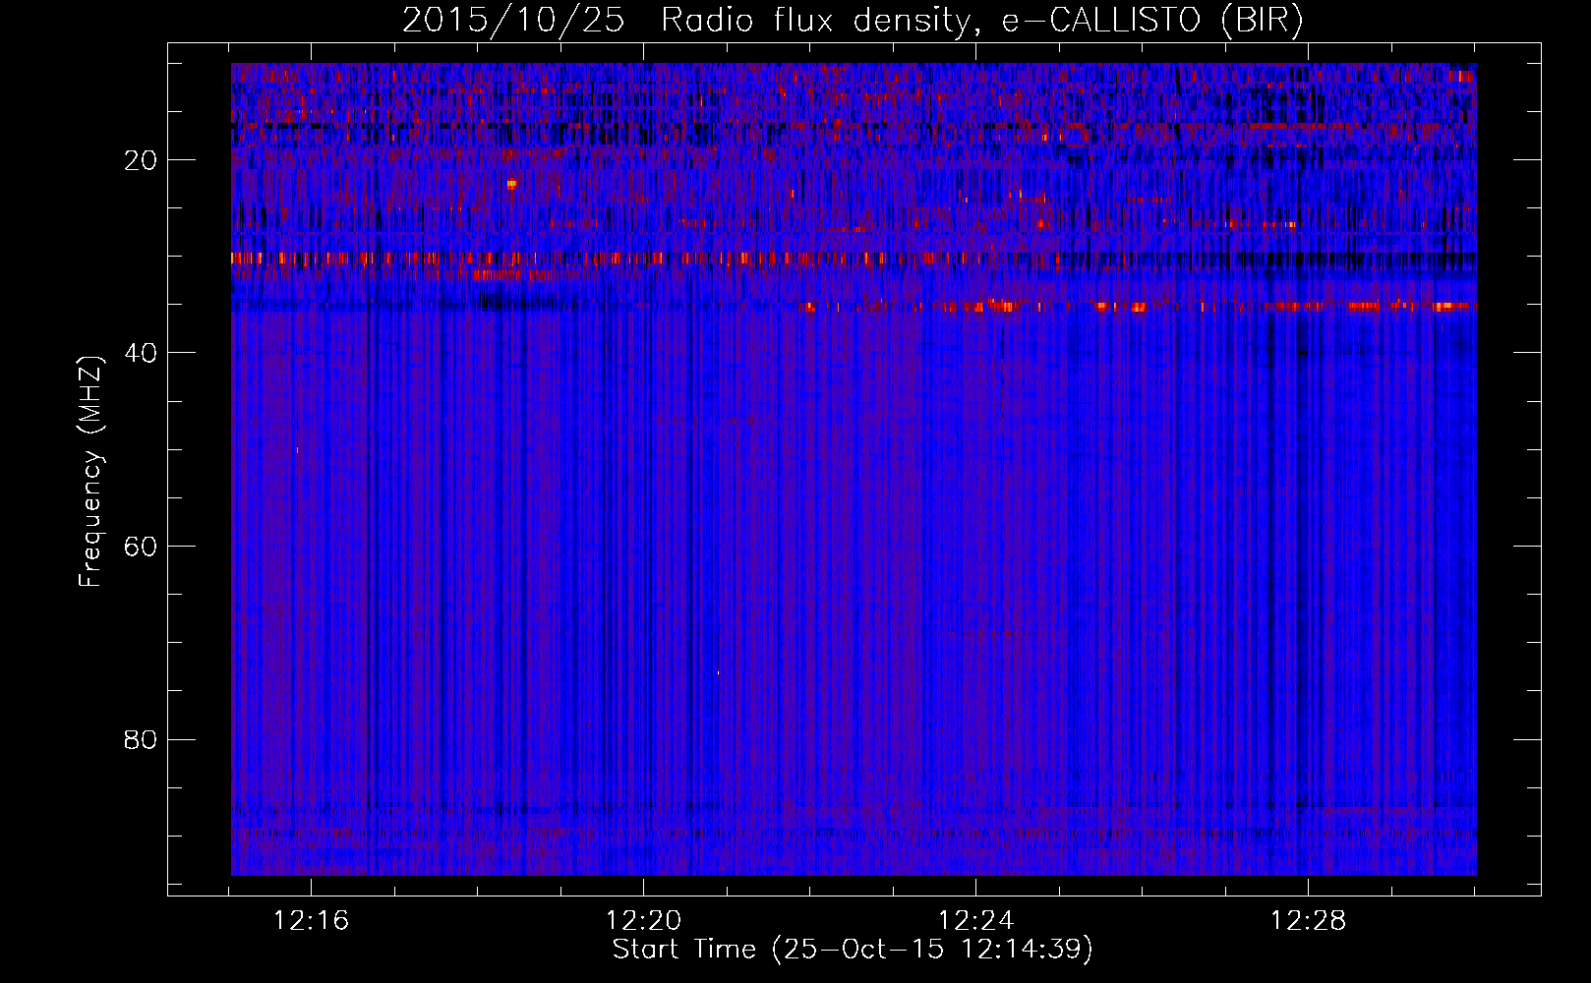Click the 80 MHz frequency tick label
Image resolution: width=1591 pixels, height=983 pixels.
141,739
